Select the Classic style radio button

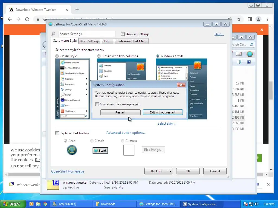point(57,56)
